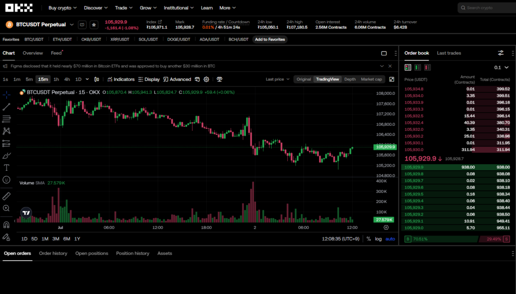
Task: Click the Advanced chart button
Action: pos(177,79)
